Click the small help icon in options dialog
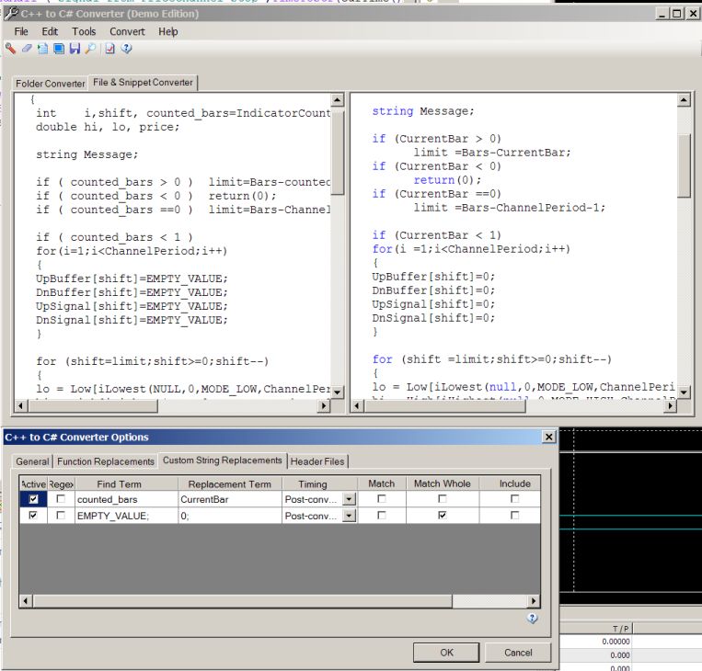Viewport: 702px width, 671px height. 532,619
